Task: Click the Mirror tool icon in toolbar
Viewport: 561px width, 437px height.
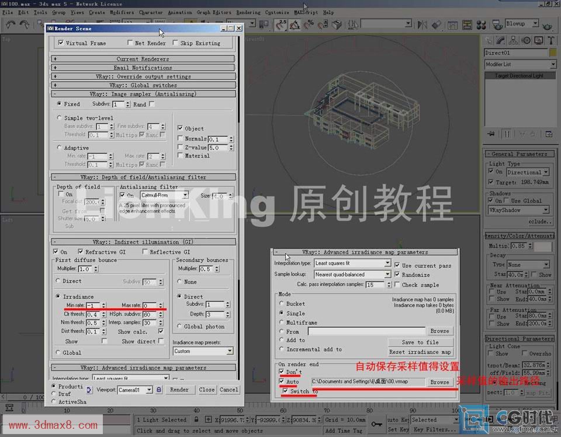Action: (422, 25)
